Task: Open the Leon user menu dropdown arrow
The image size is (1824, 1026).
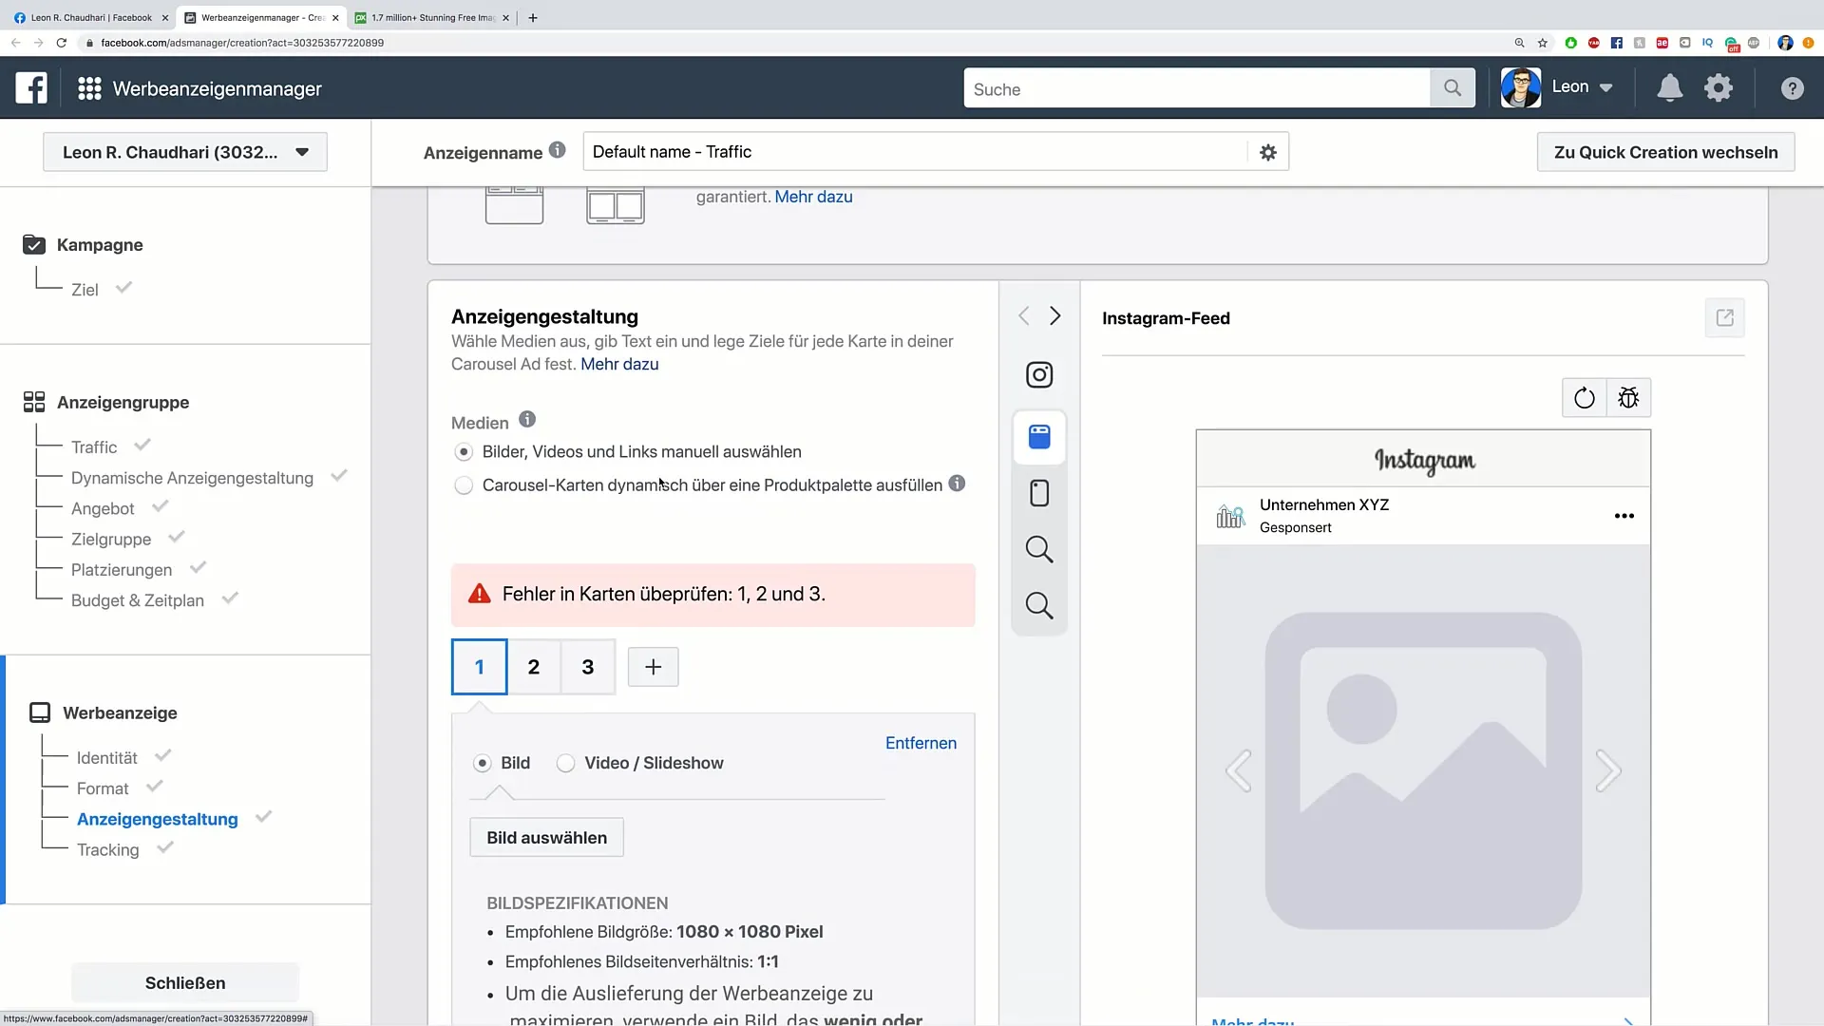Action: [x=1605, y=87]
